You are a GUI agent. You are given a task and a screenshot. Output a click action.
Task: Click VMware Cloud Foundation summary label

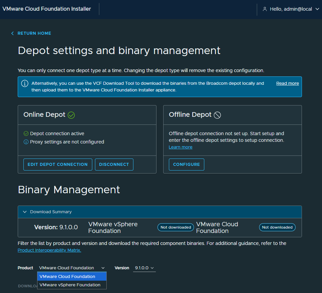(x=217, y=228)
